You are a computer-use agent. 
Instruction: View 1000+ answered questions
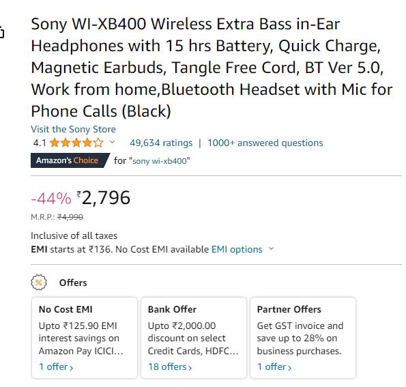(x=265, y=143)
